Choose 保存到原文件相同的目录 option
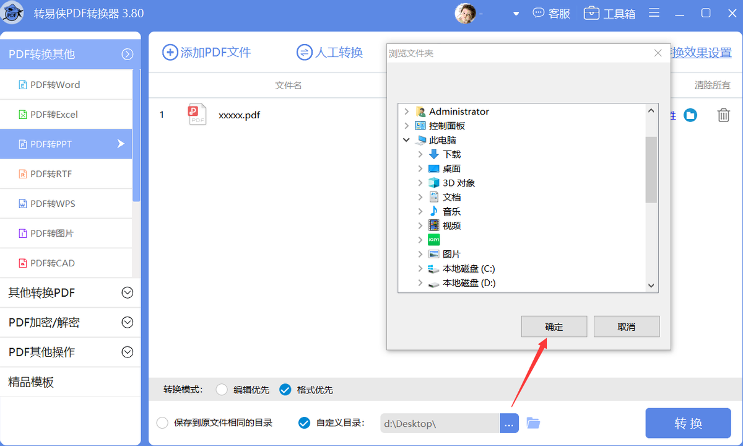Screen dimensions: 743x446 pyautogui.click(x=162, y=422)
